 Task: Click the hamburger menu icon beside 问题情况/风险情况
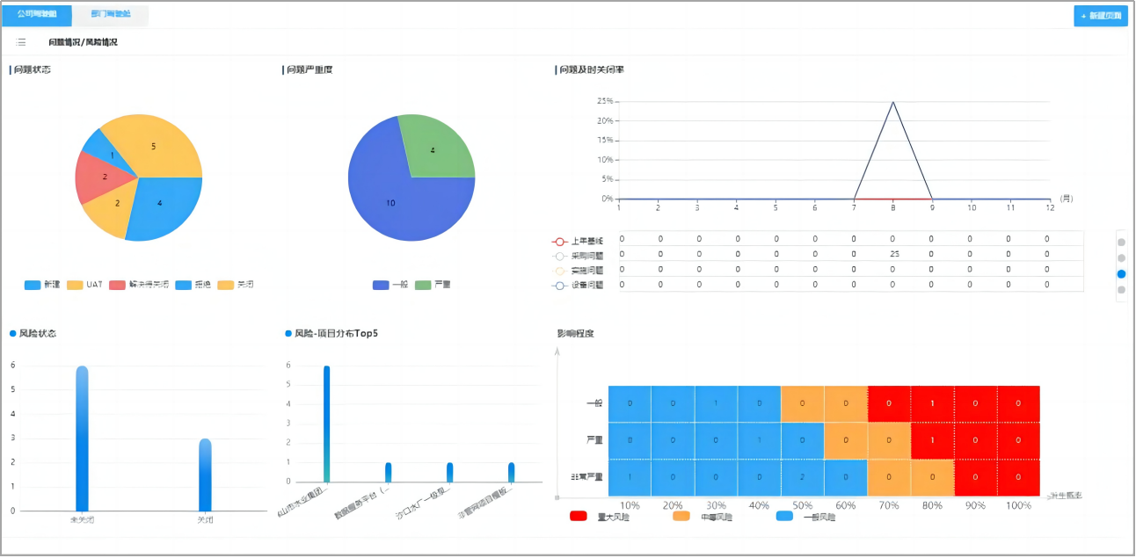coord(21,42)
